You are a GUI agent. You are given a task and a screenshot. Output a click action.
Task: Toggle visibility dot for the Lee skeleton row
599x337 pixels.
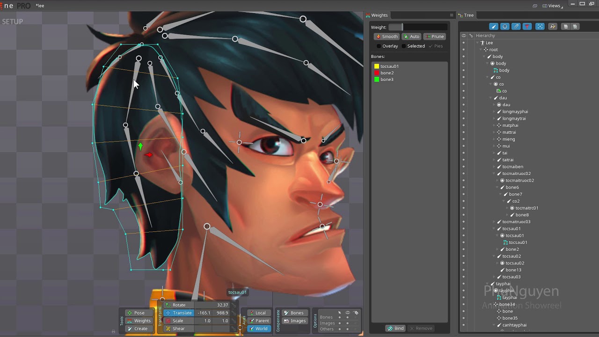(464, 43)
